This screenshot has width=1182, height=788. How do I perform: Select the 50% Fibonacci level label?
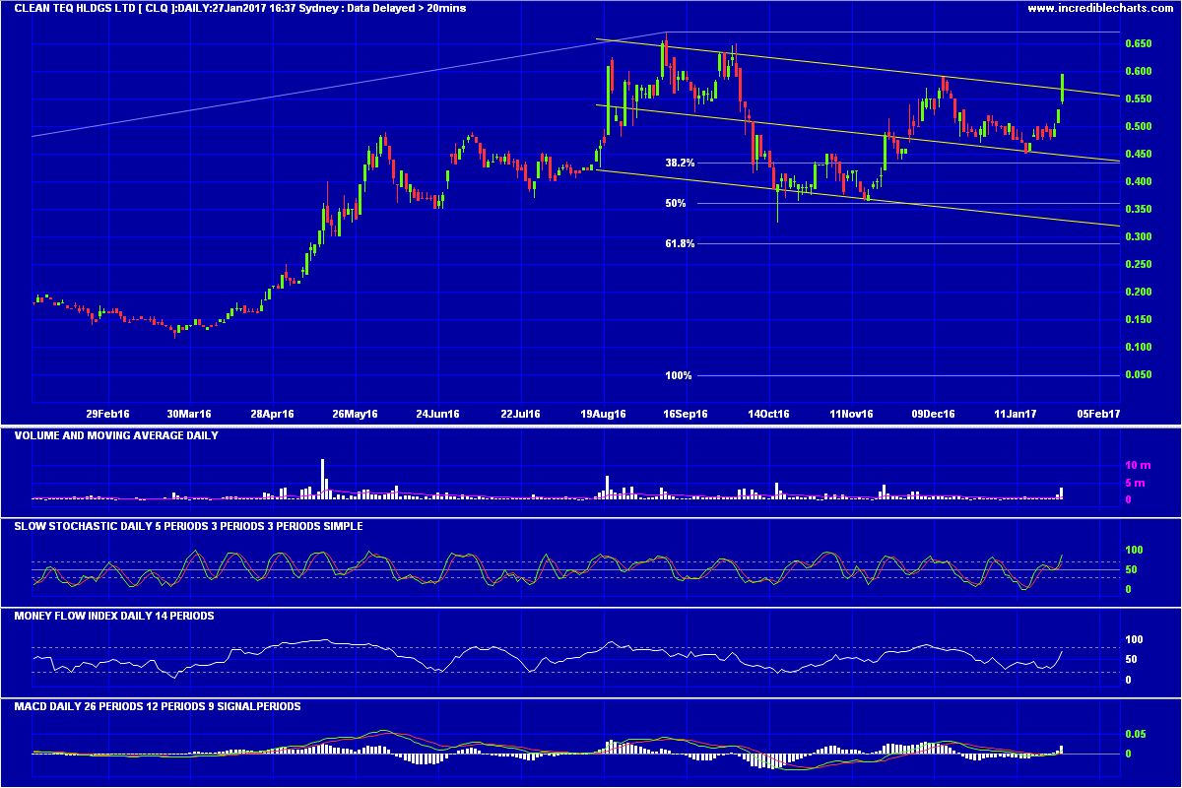(x=676, y=204)
